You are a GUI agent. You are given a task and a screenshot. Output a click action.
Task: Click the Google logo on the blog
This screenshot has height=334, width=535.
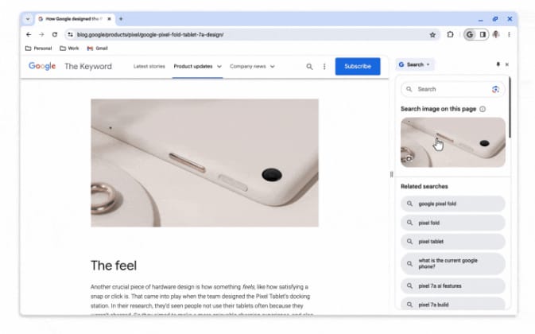(x=42, y=66)
